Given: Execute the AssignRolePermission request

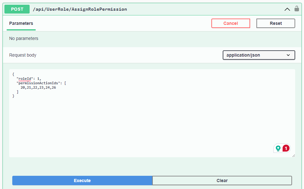Looking at the screenshot, I should 82,181.
